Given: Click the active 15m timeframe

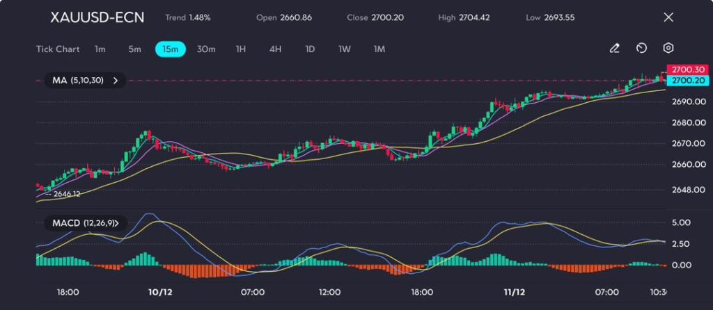Looking at the screenshot, I should tap(170, 49).
